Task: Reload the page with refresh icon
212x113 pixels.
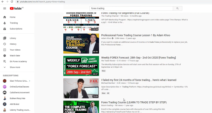Action: [12, 2]
